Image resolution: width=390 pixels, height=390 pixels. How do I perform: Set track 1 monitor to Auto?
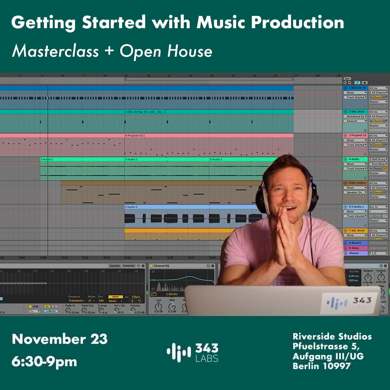pos(378,97)
